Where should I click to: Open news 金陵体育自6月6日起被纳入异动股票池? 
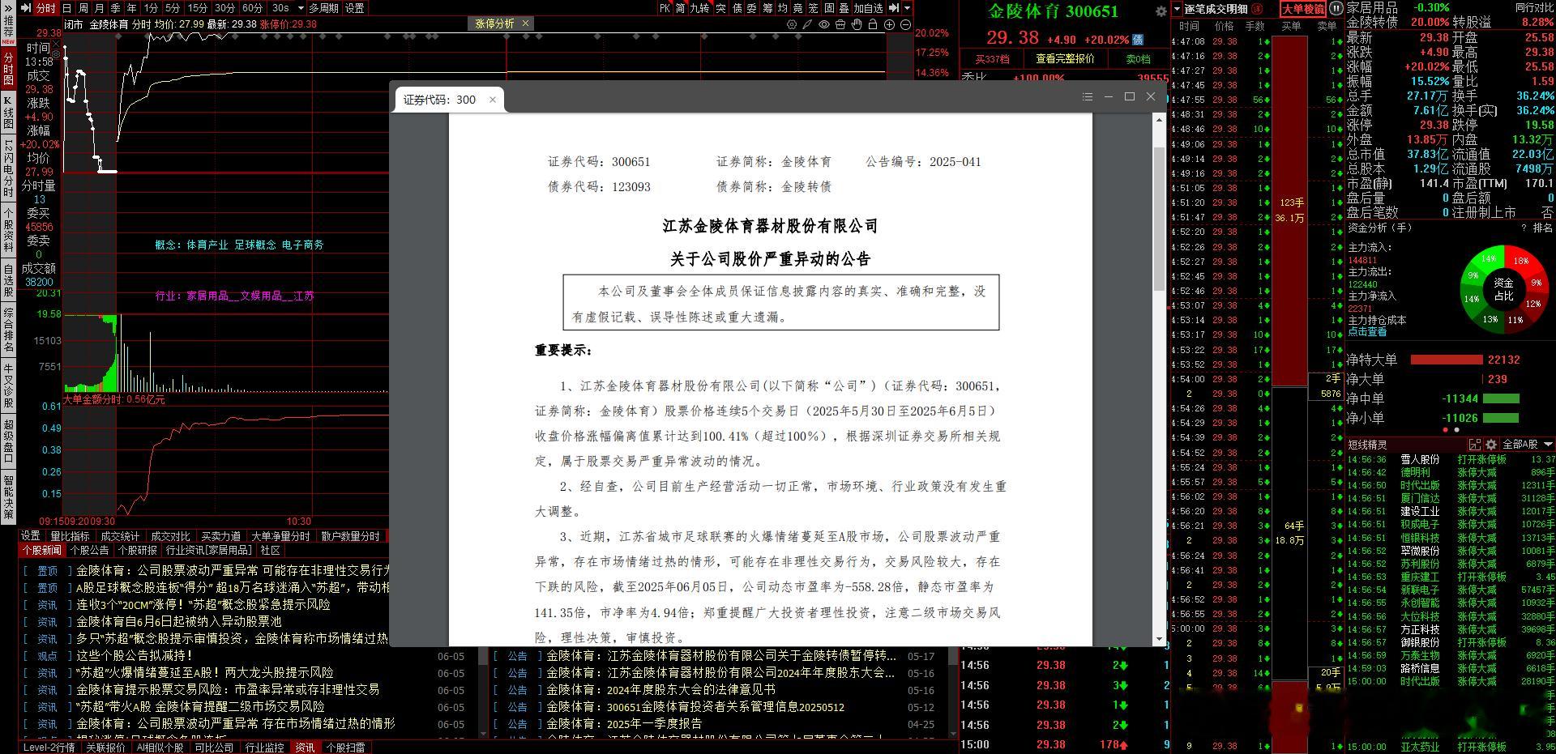point(178,621)
